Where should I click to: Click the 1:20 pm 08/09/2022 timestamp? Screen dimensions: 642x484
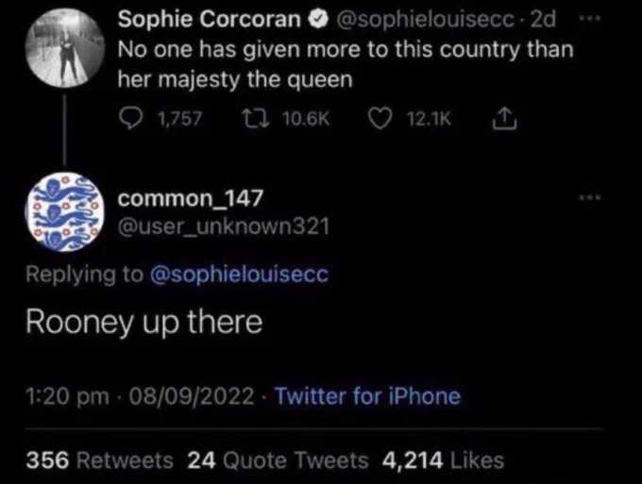(140, 396)
